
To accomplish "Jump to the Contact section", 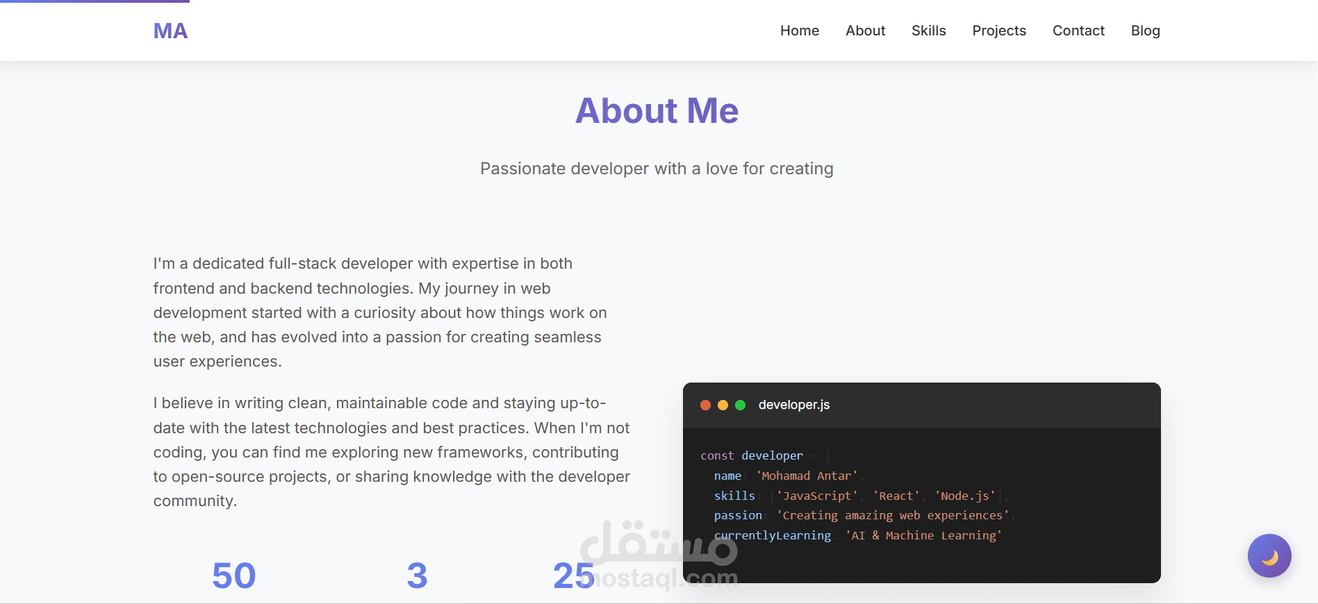I will coord(1078,31).
